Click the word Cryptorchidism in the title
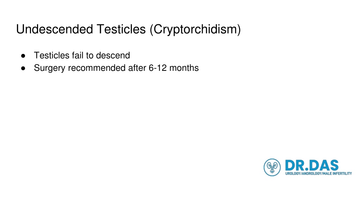Viewport: 361px width, 203px height. pos(195,30)
